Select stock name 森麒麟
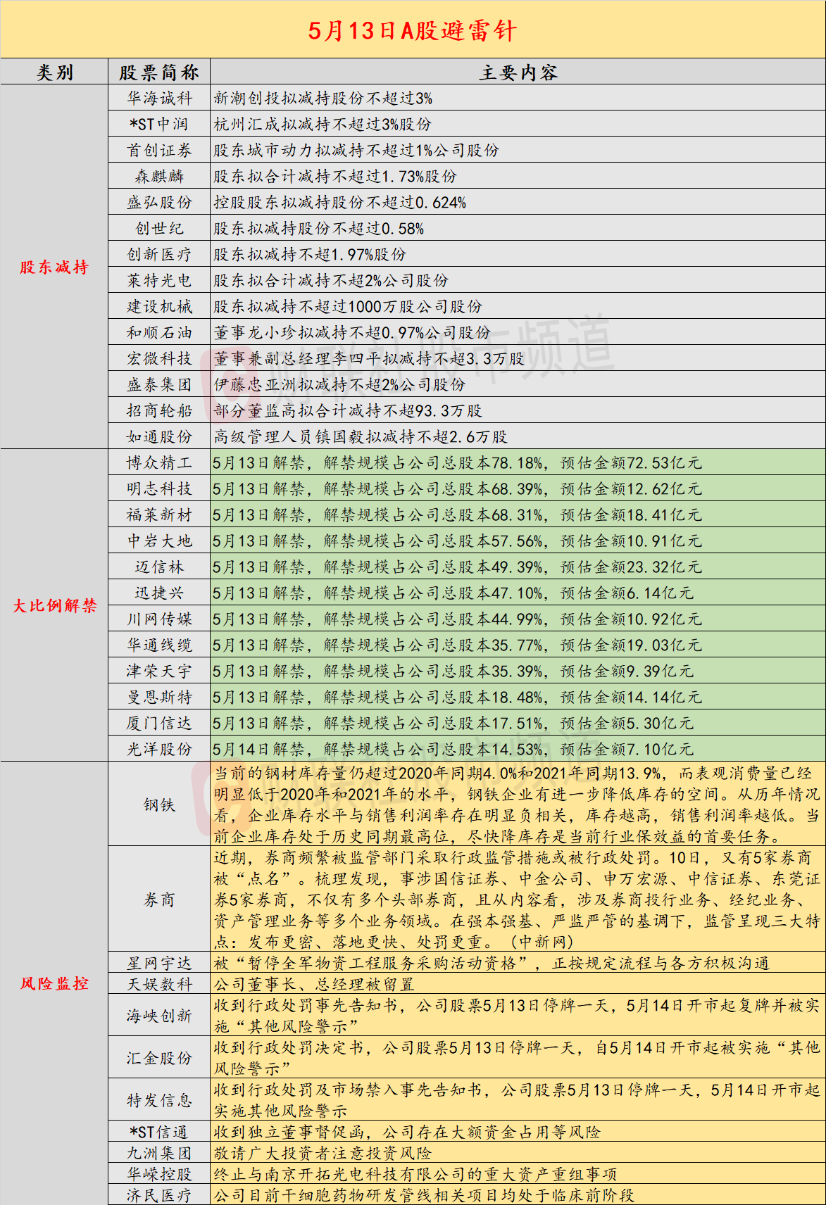The width and height of the screenshot is (826, 1205). tap(159, 176)
